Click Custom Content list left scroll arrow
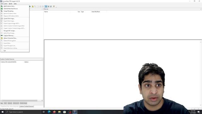Viewport: 202px width, 114px height. point(1,101)
